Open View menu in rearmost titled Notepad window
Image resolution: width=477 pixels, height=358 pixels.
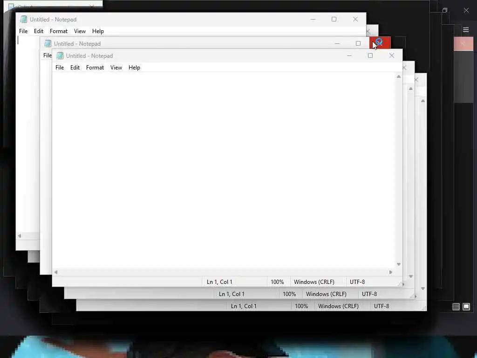coord(80,31)
